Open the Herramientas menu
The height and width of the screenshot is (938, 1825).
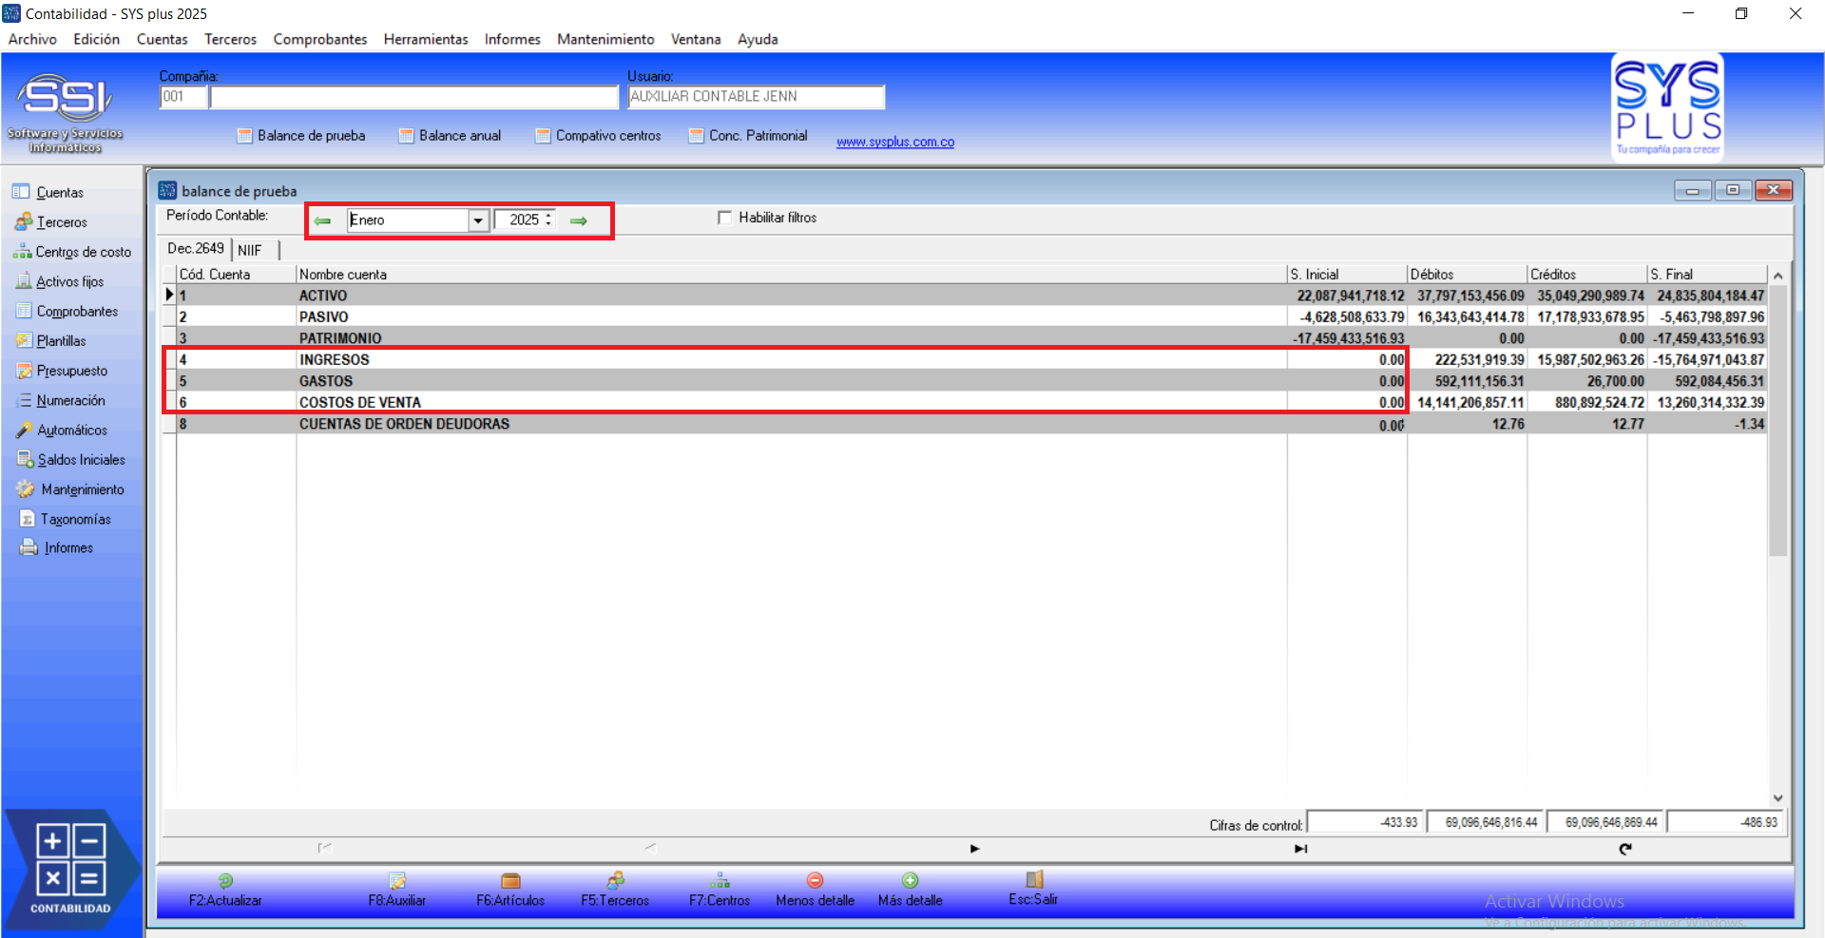coord(426,39)
